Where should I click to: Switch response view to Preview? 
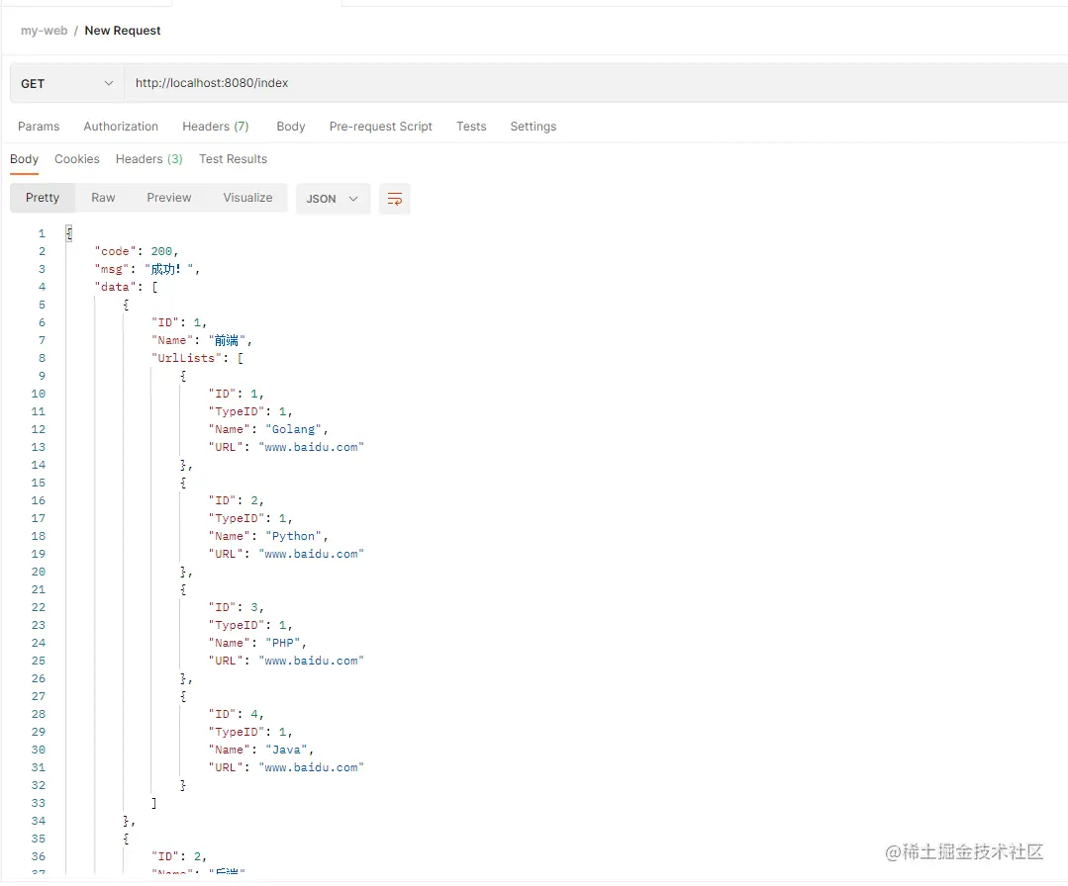pos(169,198)
